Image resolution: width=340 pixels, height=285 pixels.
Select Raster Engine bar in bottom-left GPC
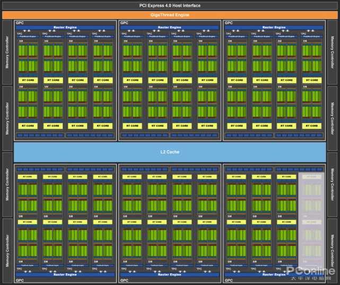point(65,274)
